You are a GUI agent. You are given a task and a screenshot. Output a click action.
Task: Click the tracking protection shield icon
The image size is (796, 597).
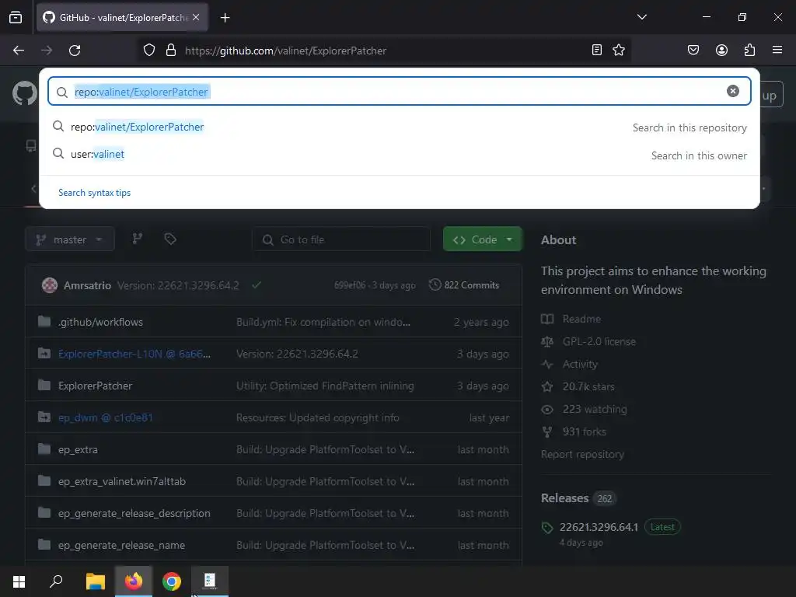pos(148,51)
